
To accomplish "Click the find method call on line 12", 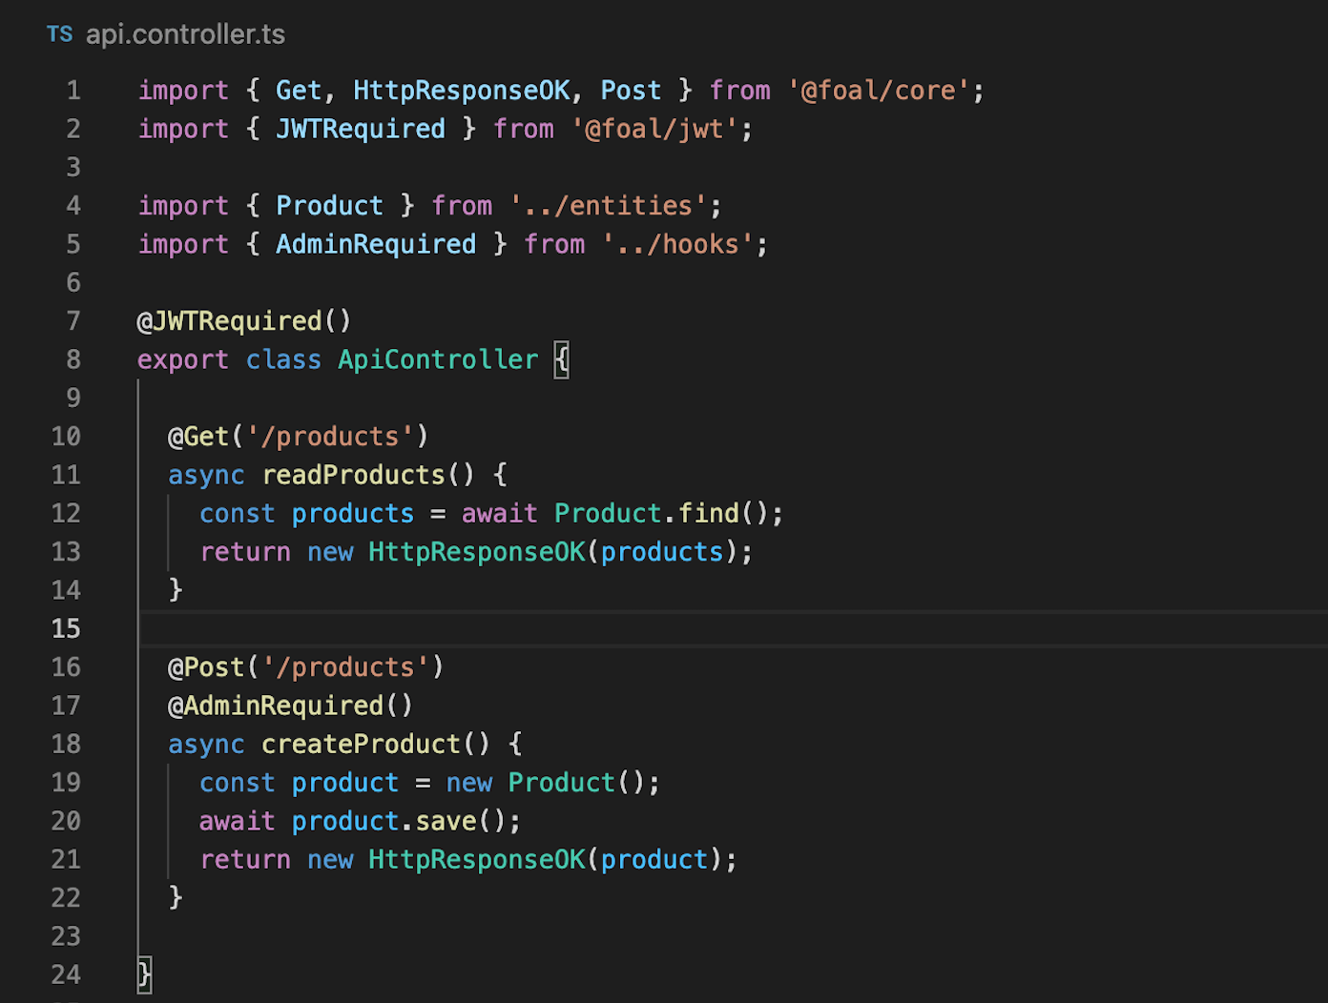I will (709, 514).
